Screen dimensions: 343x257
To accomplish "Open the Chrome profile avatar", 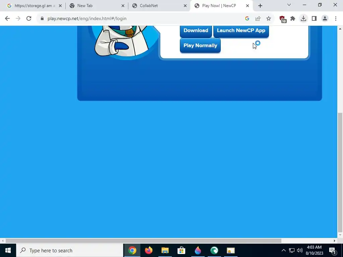I will click(x=325, y=19).
